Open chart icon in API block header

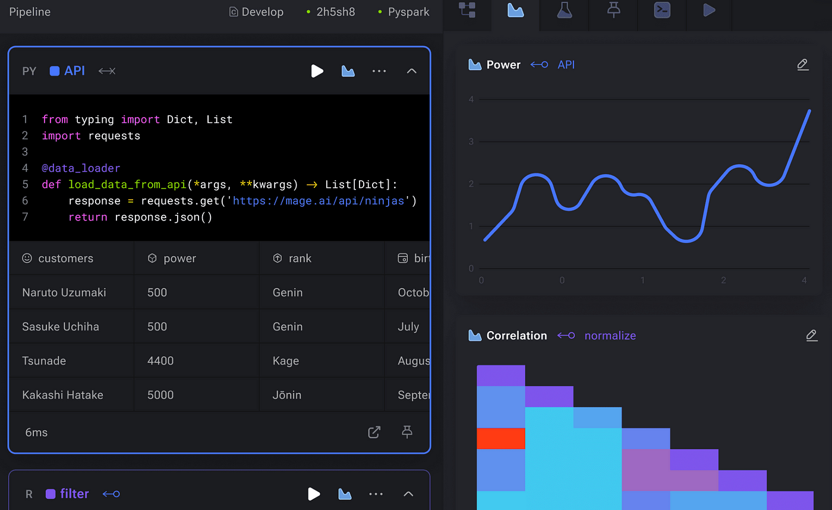(348, 71)
